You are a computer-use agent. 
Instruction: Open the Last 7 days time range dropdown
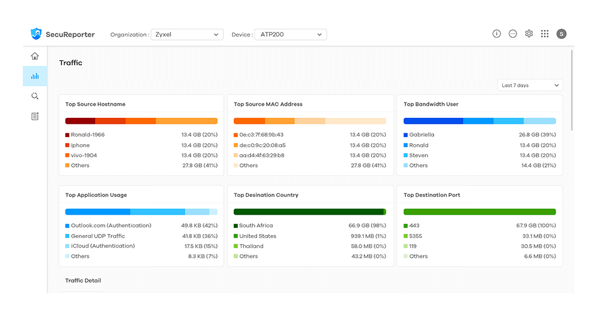click(x=530, y=86)
